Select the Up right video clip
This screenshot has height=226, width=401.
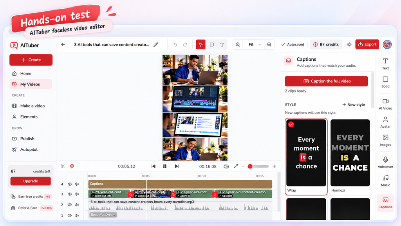click(244, 194)
